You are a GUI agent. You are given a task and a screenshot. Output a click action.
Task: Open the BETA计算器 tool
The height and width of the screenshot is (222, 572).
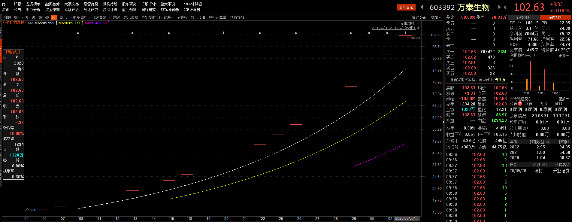pos(169,10)
